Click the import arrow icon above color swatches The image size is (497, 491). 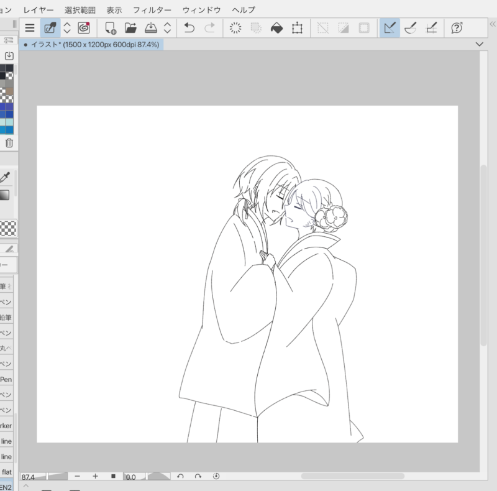coord(9,56)
